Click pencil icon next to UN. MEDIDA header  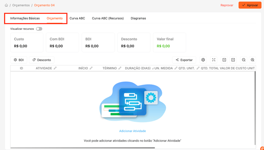pos(176,68)
